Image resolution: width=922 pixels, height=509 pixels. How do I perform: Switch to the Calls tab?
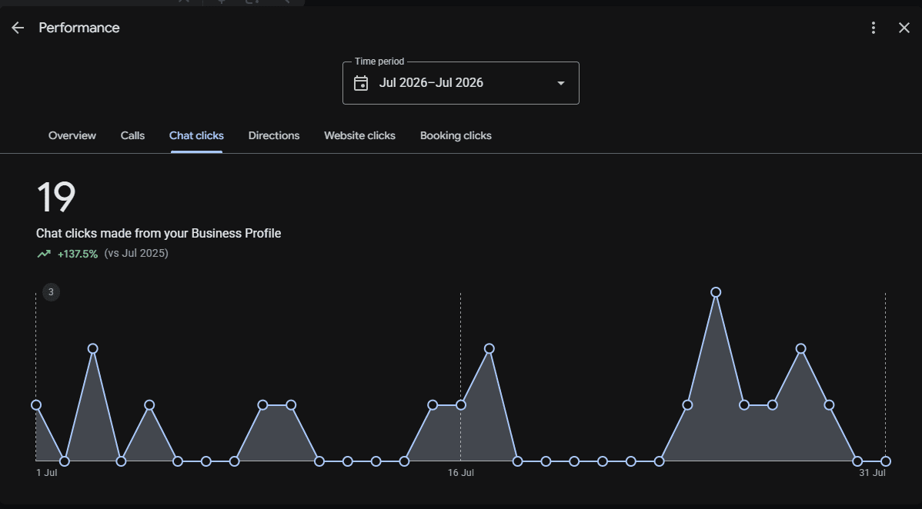pos(132,136)
